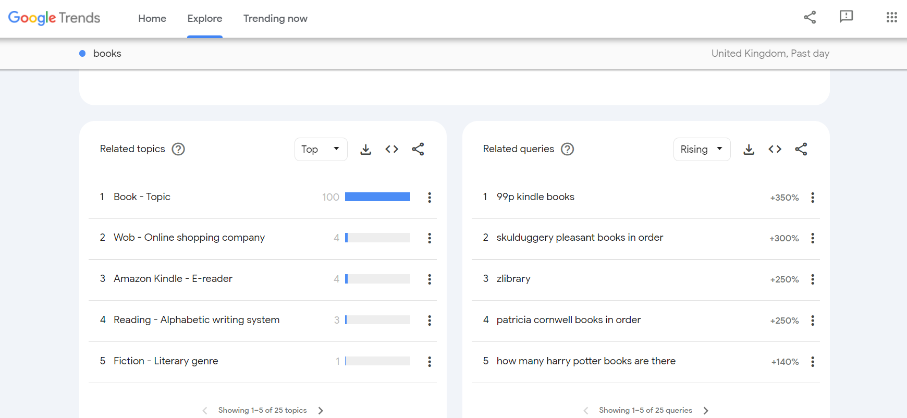The height and width of the screenshot is (418, 907).
Task: Go to next page of related queries
Action: (706, 411)
